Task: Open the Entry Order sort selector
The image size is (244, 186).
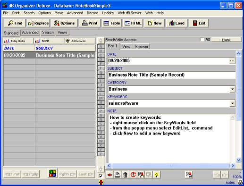Action: click(18, 41)
